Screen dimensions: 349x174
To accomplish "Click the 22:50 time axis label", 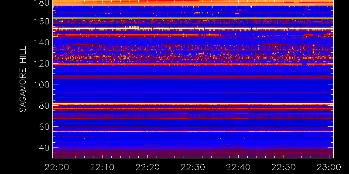I will click(284, 167).
